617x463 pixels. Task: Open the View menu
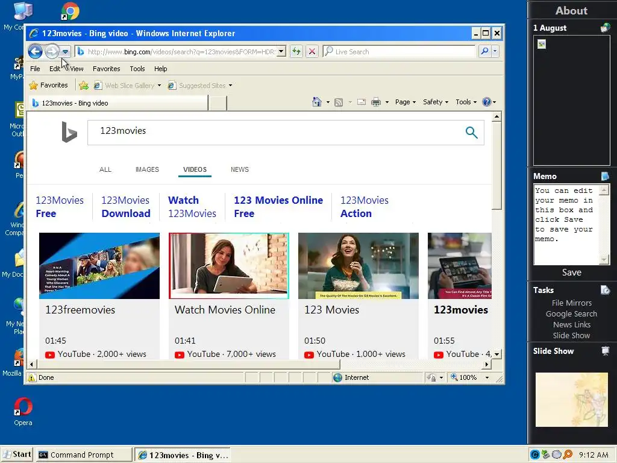(77, 69)
